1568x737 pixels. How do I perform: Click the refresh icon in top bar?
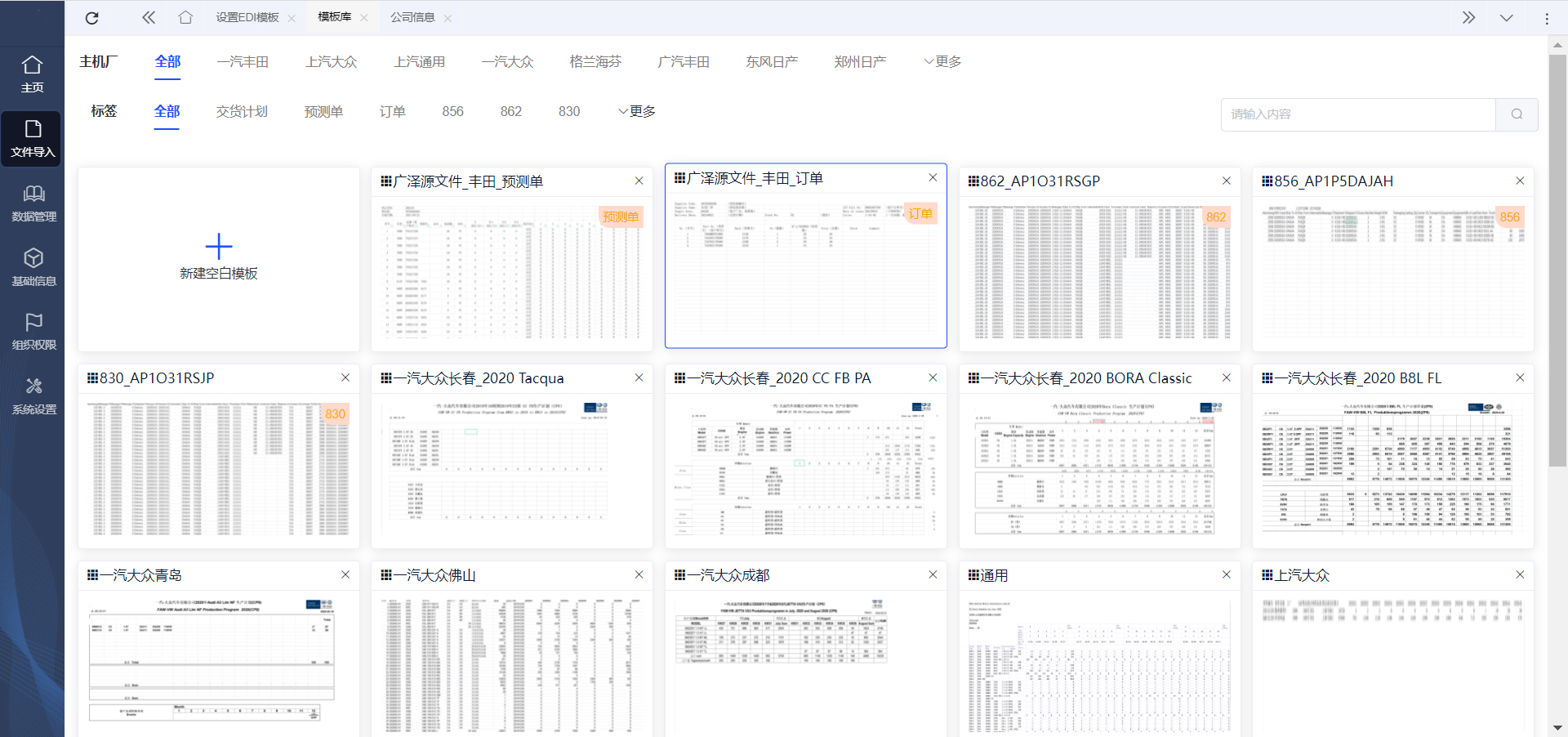[92, 18]
